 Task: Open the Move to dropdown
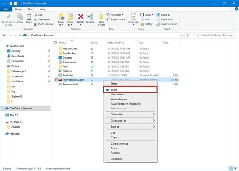tap(61, 23)
